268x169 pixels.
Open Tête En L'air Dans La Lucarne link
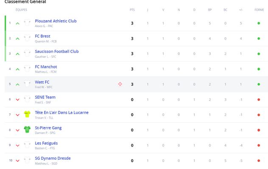click(x=62, y=112)
